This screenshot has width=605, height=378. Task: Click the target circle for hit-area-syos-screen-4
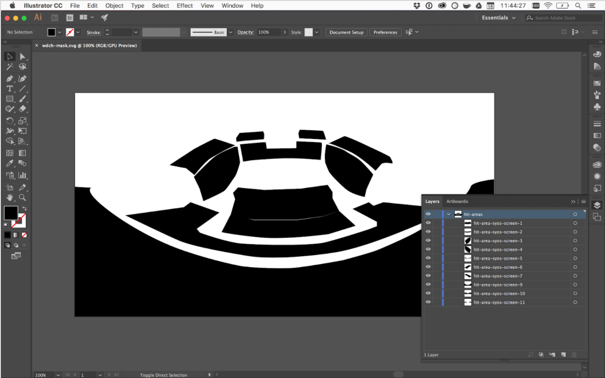[575, 250]
